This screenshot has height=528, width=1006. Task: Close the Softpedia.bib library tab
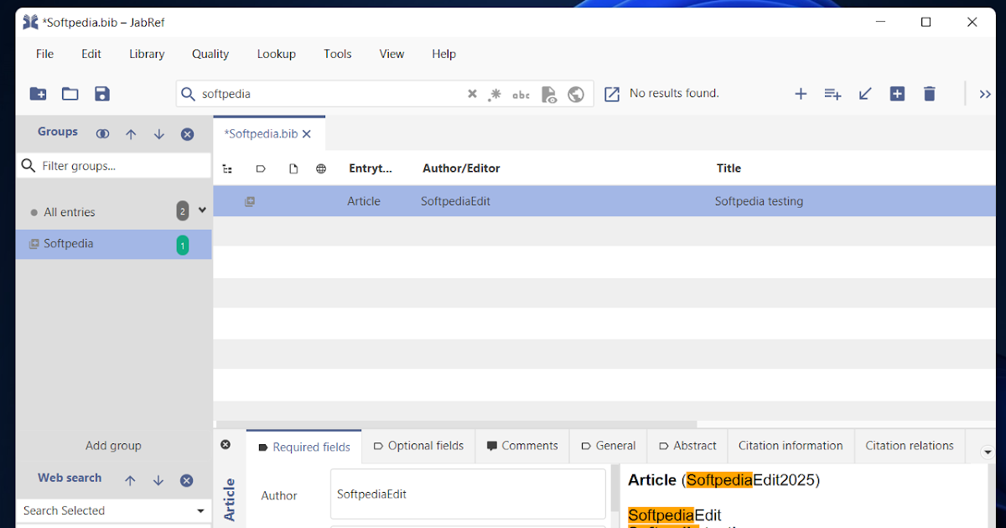click(307, 134)
